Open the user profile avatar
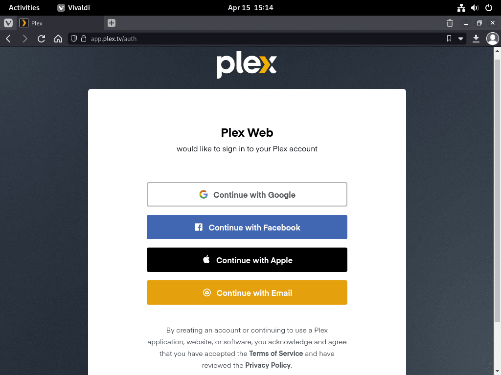This screenshot has width=501, height=375. tap(492, 39)
